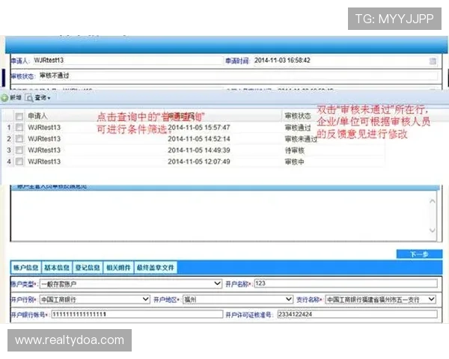This screenshot has width=449, height=359.
Task: Click the green 新增 add icon
Action: click(4, 98)
